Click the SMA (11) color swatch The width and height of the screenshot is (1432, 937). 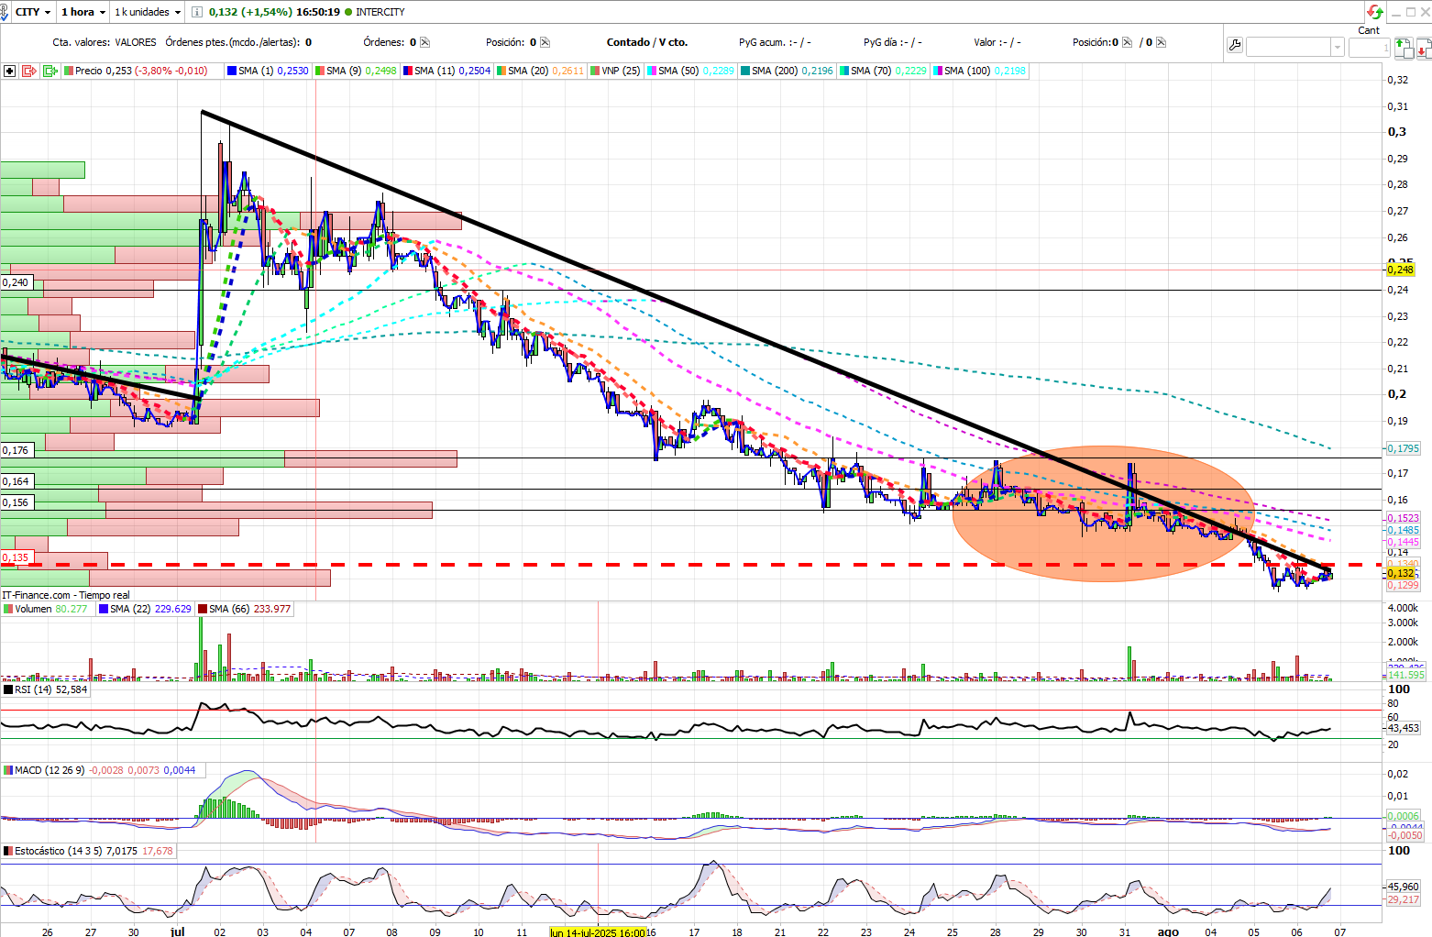click(407, 71)
